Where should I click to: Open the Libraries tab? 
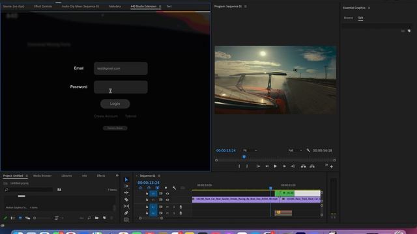tap(66, 175)
